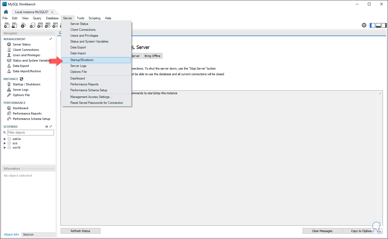Click Status and System Variables monitor icon
The image size is (388, 239).
(x=9, y=60)
